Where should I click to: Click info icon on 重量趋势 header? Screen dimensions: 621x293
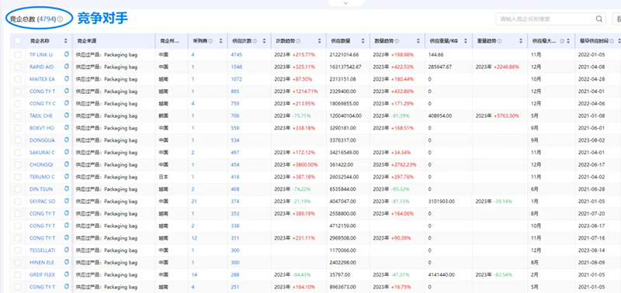click(x=499, y=41)
